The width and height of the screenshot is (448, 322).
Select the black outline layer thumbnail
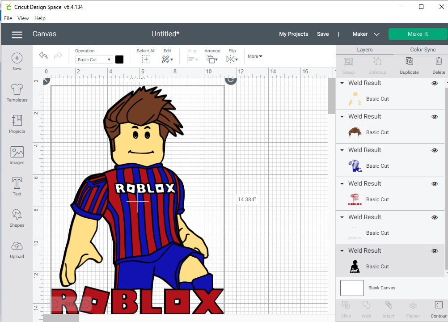click(355, 267)
